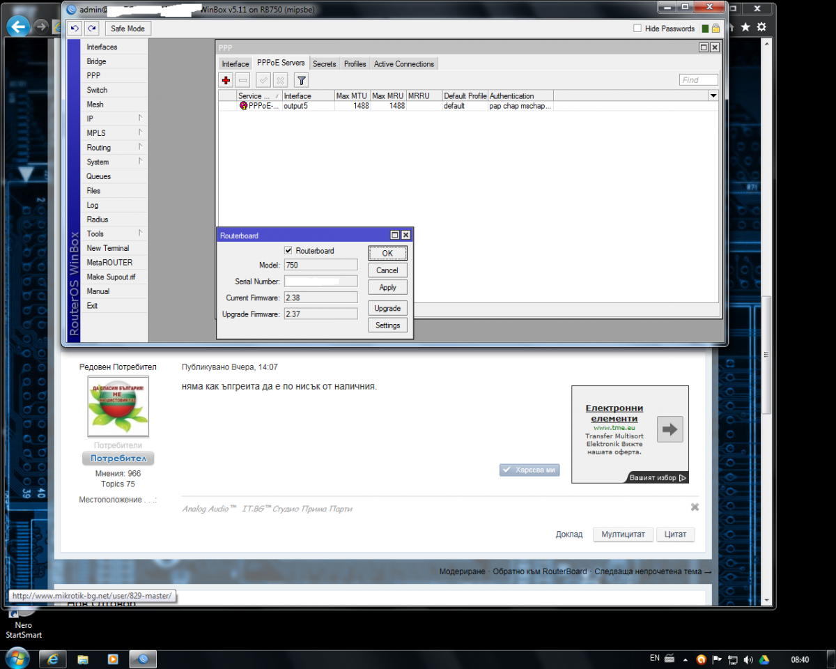Viewport: 836px width, 669px height.
Task: Toggle the Safe Mode button
Action: (x=127, y=29)
